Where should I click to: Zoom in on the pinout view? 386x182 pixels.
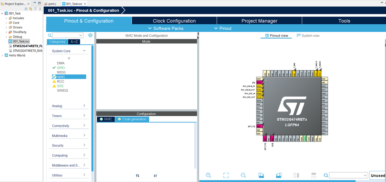pyautogui.click(x=208, y=175)
